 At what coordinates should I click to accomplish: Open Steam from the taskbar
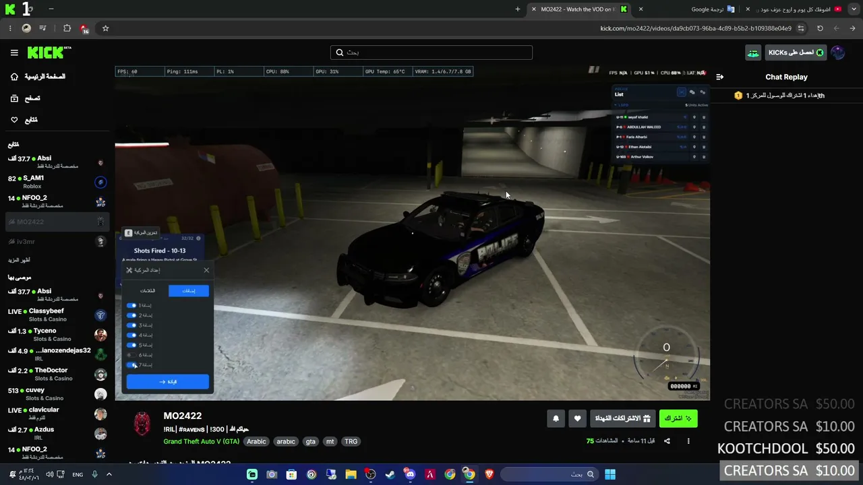tap(390, 474)
